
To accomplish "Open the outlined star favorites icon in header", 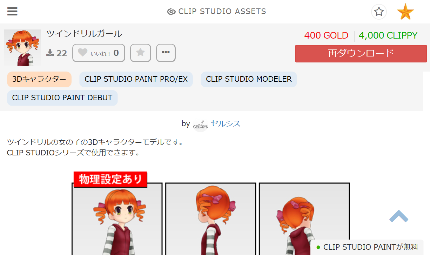I will pyautogui.click(x=379, y=12).
